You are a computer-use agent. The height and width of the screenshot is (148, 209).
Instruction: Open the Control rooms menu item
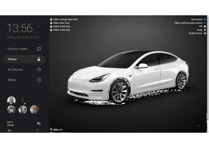(x=24, y=49)
